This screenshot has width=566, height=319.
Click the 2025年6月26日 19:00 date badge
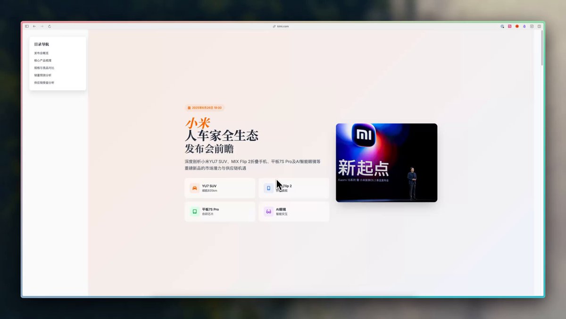[x=205, y=108]
